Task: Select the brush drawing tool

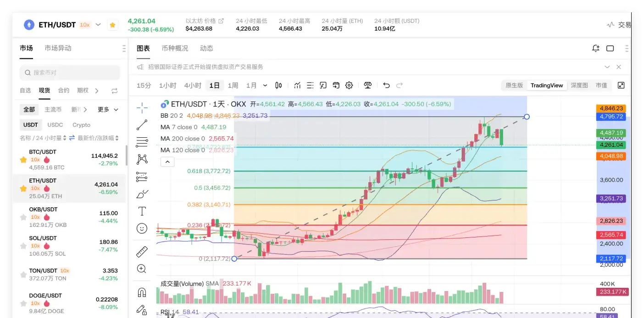Action: [142, 194]
